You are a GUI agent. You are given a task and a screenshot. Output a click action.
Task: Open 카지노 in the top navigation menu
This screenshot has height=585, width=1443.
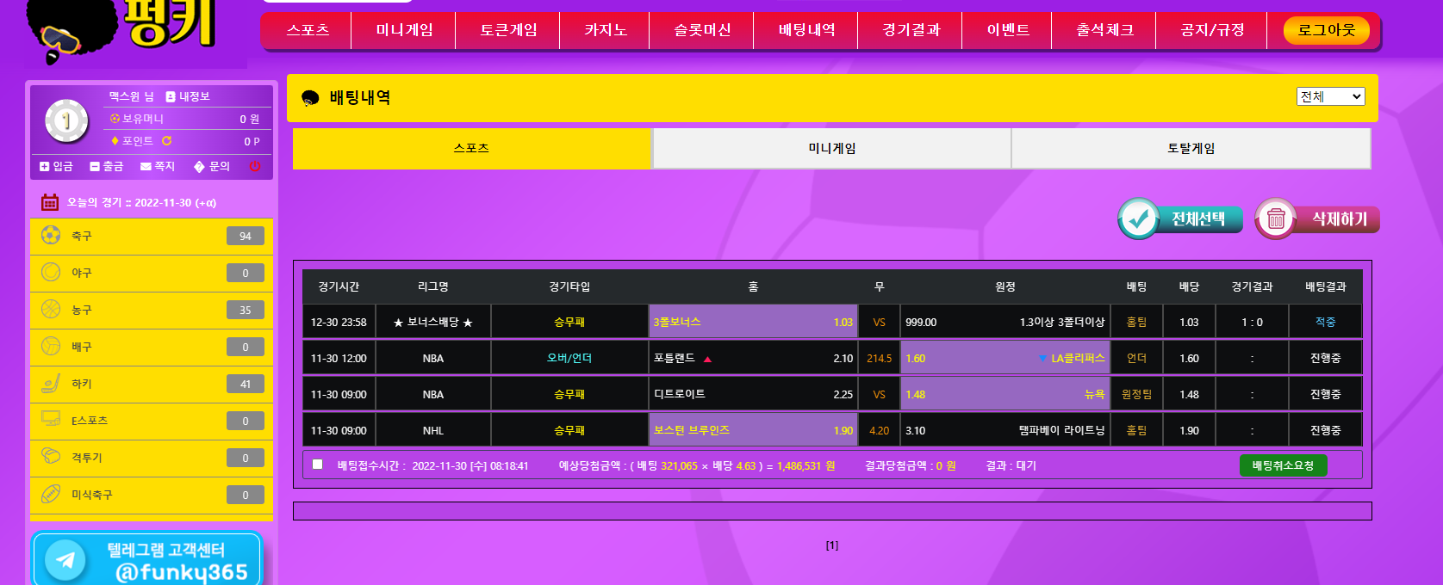(605, 30)
